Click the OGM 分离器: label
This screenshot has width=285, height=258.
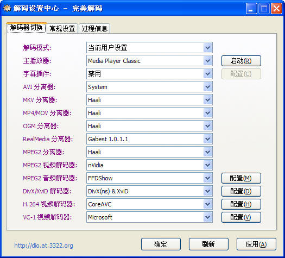[x=41, y=126]
